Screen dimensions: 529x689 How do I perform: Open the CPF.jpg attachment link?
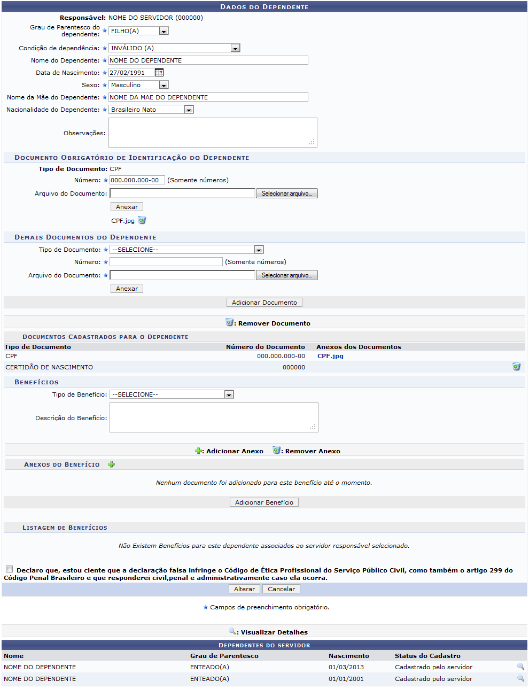pos(330,356)
